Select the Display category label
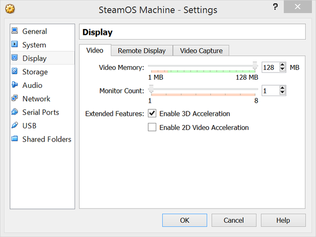The image size is (316, 237). coord(34,58)
